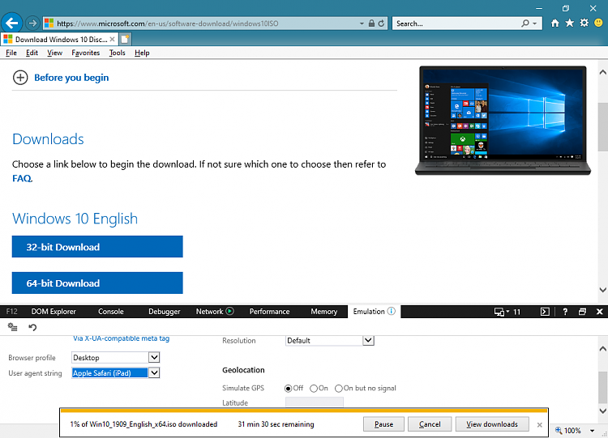Click the zoom magnifier icon in status bar
This screenshot has width=608, height=438.
pos(559,430)
